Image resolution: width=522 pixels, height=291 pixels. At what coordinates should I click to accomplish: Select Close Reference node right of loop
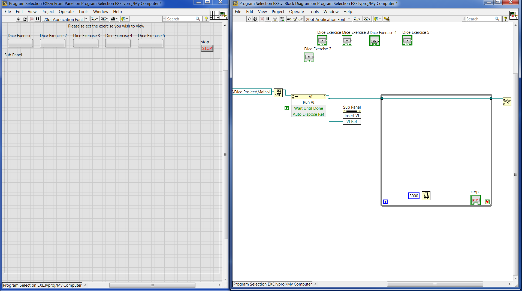507,102
